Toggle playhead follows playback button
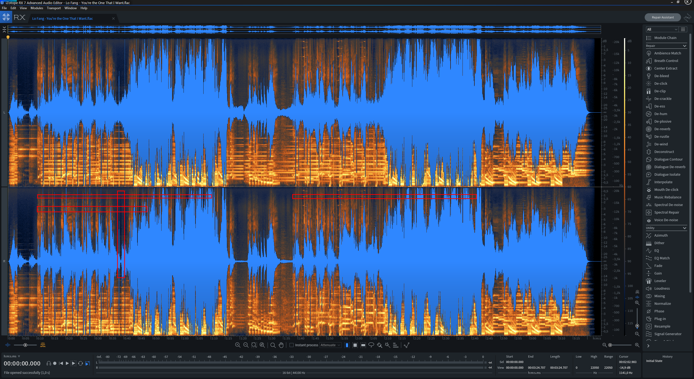 (88, 363)
